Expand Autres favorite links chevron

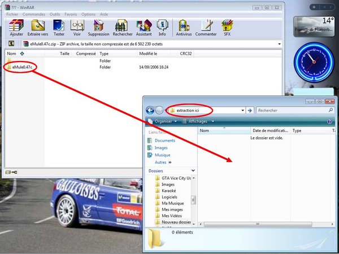(x=170, y=162)
